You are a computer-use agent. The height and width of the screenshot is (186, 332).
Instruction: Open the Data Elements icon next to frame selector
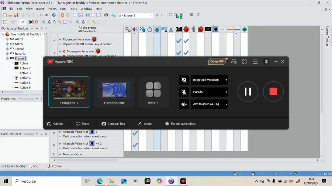tap(113, 15)
